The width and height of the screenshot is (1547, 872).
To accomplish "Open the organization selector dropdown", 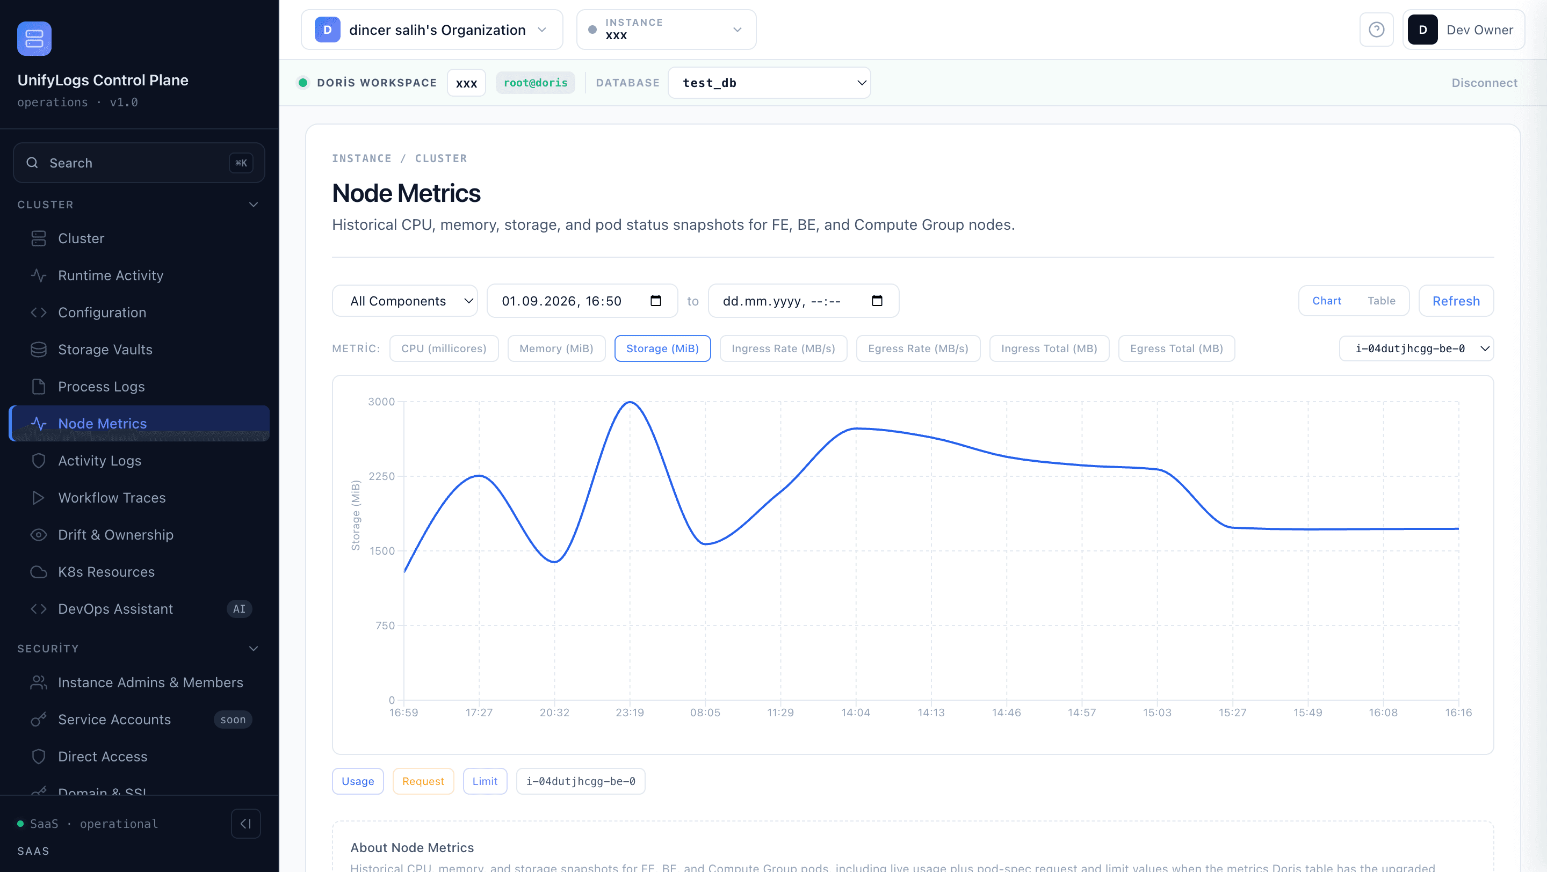I will coord(432,30).
